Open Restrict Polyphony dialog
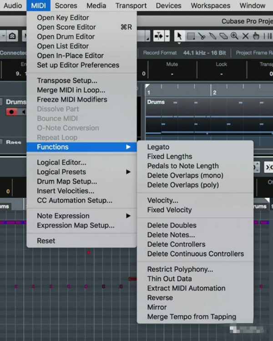 [x=195, y=269]
